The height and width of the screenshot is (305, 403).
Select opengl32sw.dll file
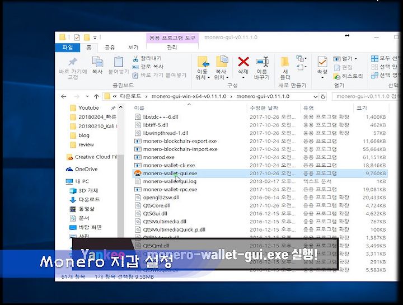tap(161, 198)
